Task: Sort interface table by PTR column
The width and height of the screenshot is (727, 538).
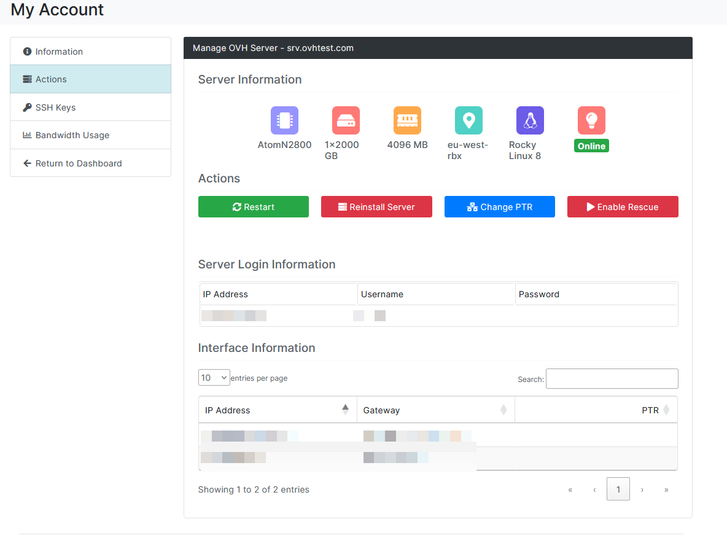Action: [x=596, y=410]
